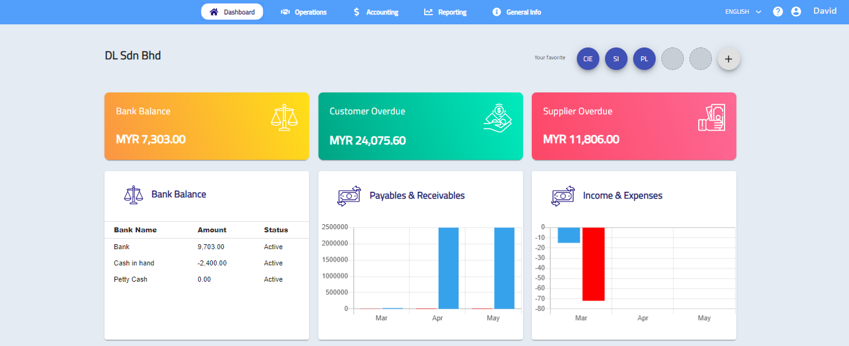The image size is (849, 346).
Task: Open the Reporting menu
Action: point(445,12)
